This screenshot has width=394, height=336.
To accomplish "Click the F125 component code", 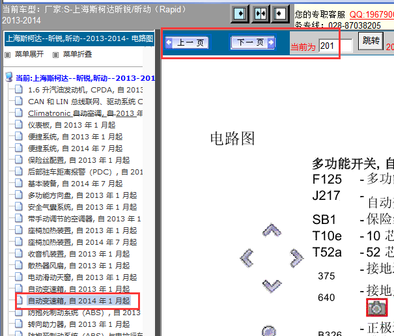I will coord(327,179).
